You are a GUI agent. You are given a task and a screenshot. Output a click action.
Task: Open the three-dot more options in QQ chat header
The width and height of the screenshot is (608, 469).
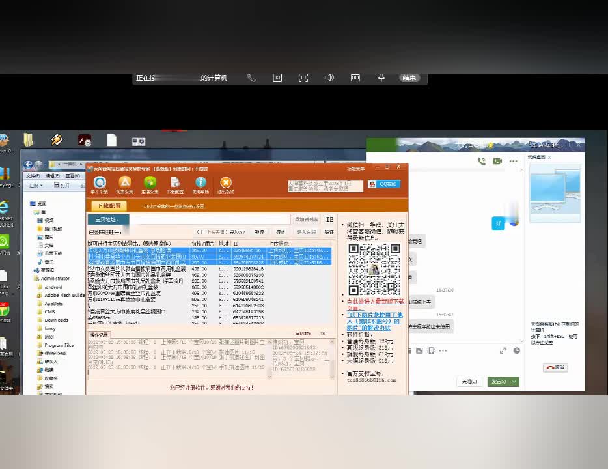click(x=514, y=161)
